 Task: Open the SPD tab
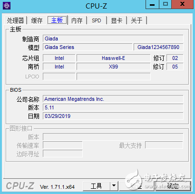[x=96, y=20]
